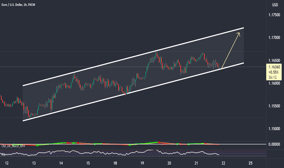Click date 12 on time axis
Image resolution: width=284 pixels, height=168 pixels.
point(7,163)
